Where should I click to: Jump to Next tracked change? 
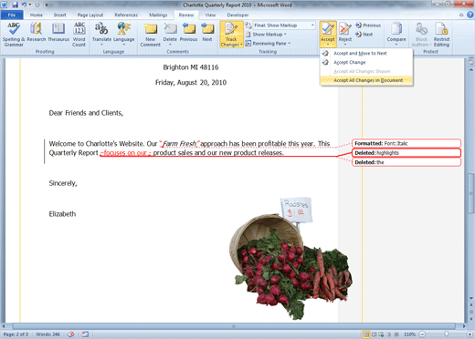pyautogui.click(x=364, y=35)
